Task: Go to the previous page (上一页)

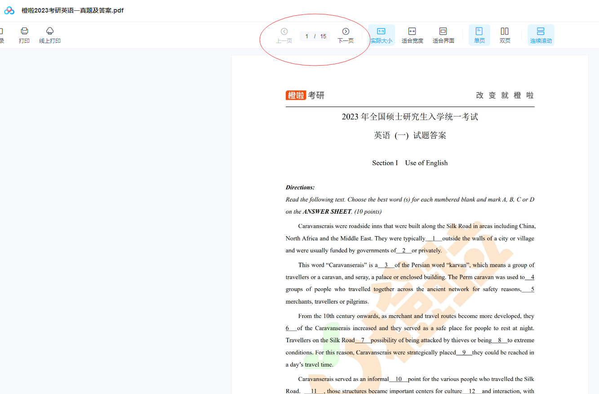Action: click(284, 35)
